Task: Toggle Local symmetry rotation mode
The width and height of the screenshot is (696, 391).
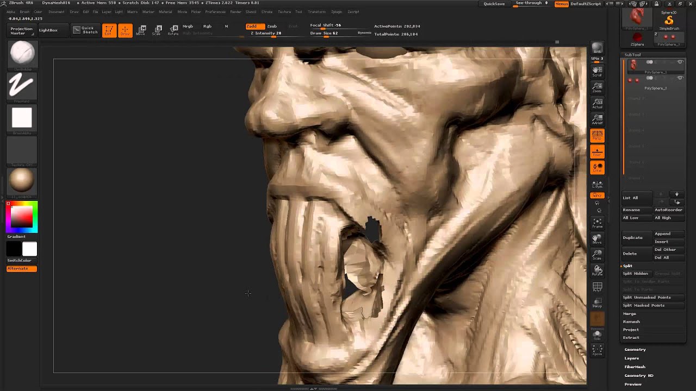Action: [597, 168]
